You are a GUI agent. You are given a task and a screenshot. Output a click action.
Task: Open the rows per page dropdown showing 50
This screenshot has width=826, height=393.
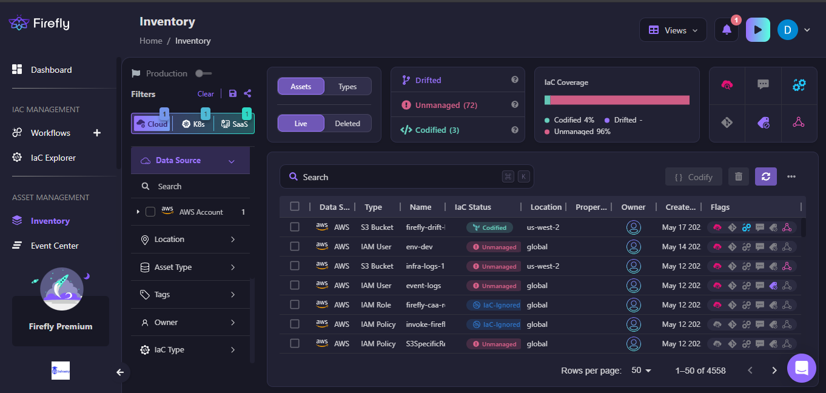[x=642, y=370]
